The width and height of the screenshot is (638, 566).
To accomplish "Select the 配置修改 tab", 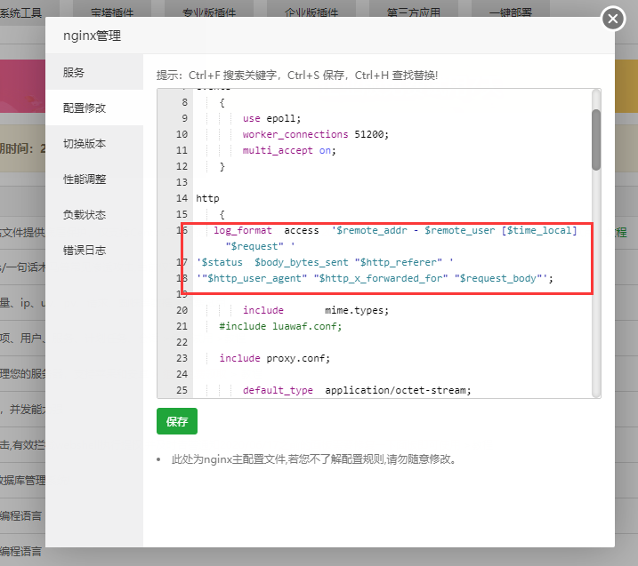I will point(94,108).
